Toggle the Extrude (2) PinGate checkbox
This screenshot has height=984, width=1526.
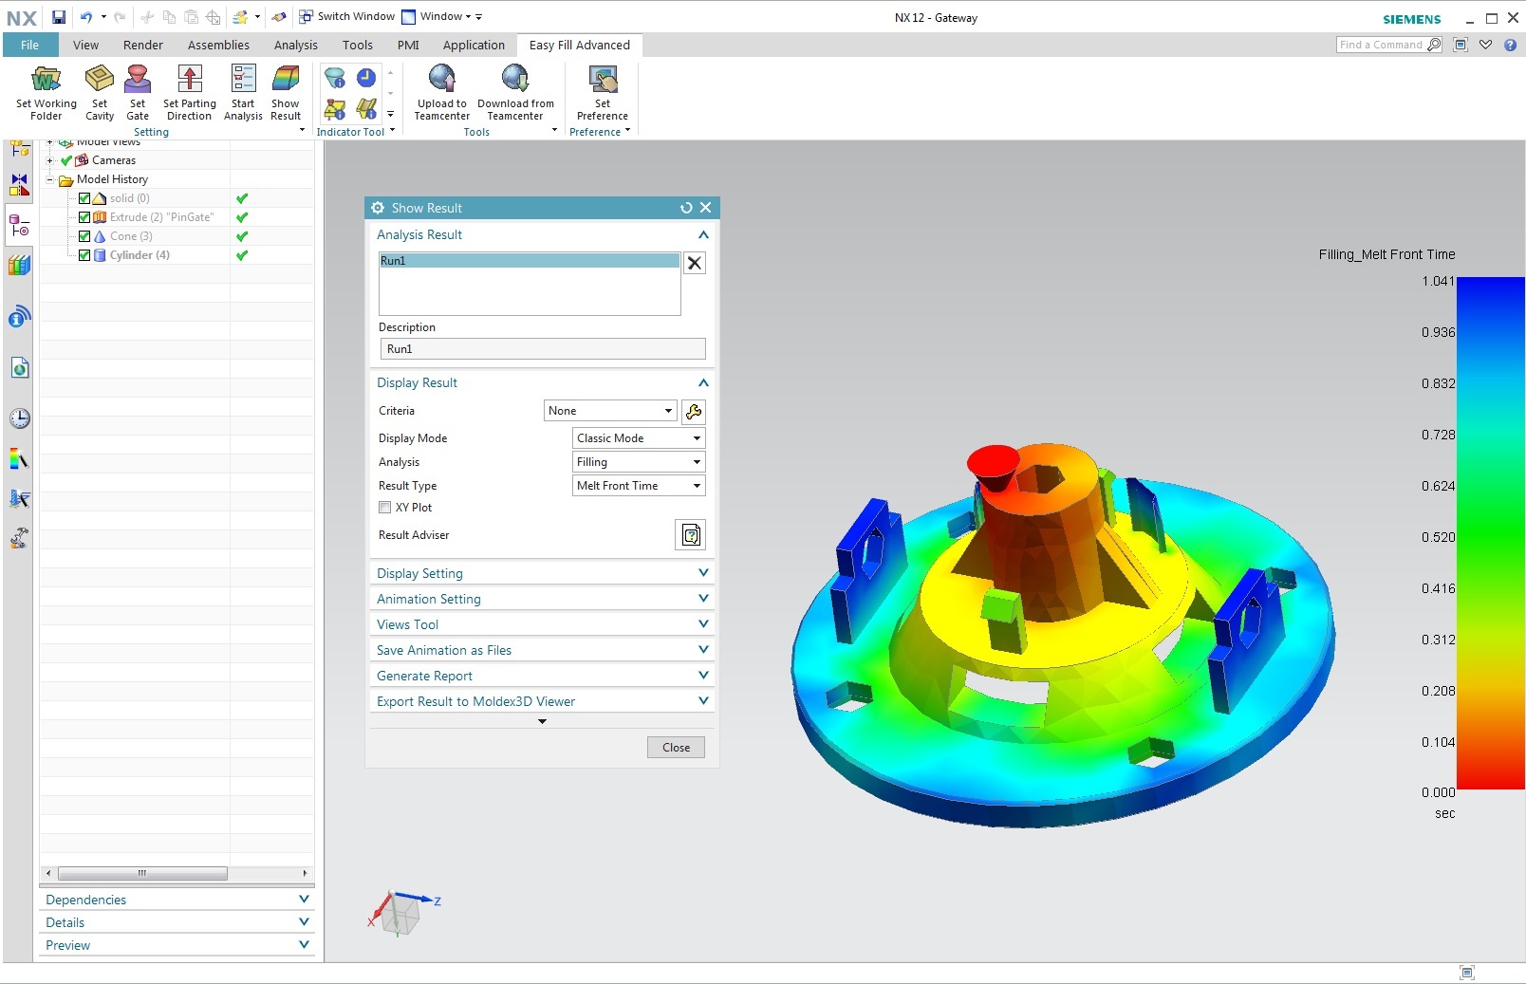coord(84,217)
